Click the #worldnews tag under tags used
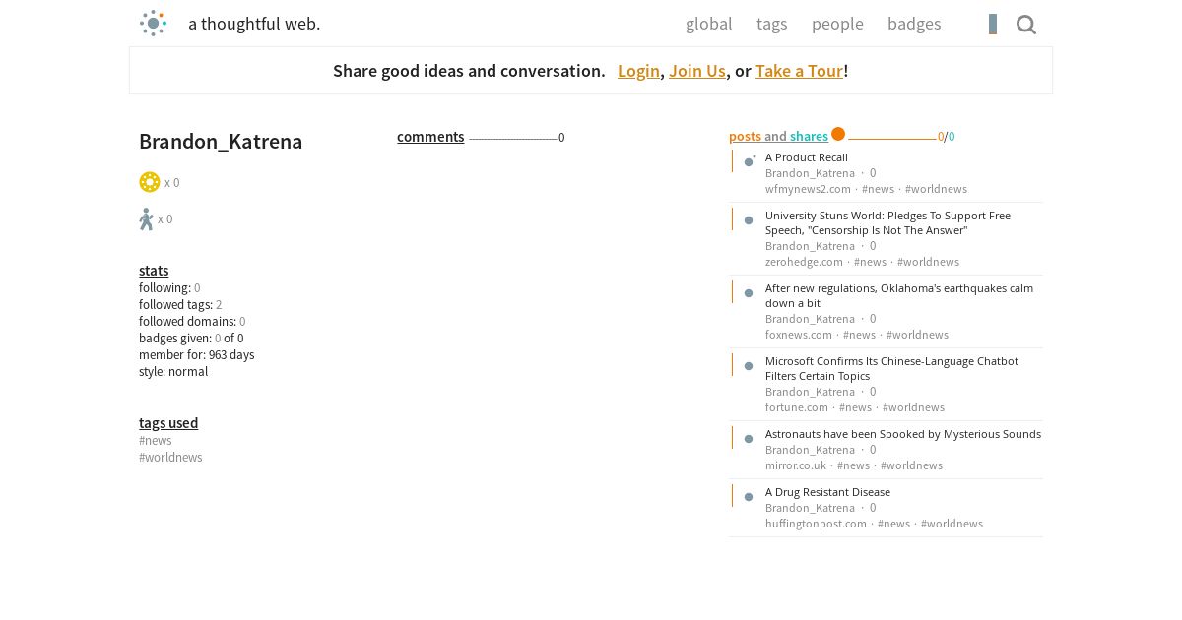The height and width of the screenshot is (620, 1182). [170, 458]
